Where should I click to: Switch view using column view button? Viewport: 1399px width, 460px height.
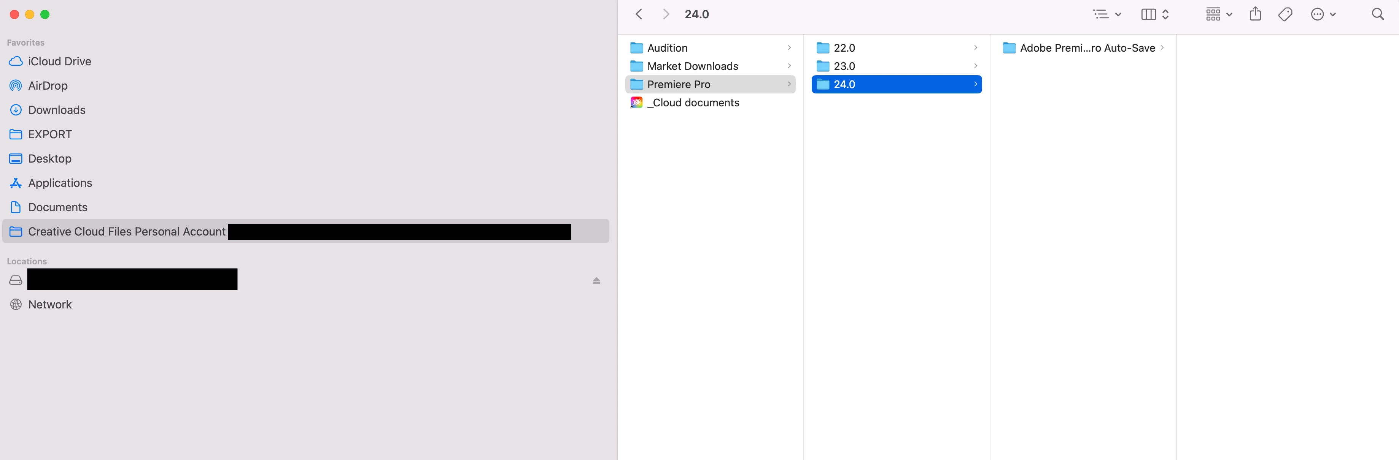[1149, 15]
